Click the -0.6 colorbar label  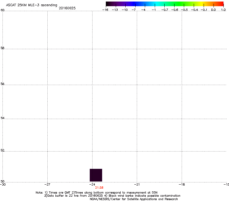coord(175,10)
